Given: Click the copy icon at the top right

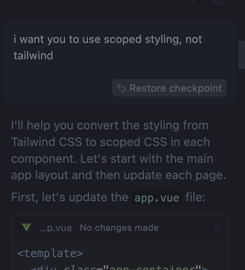Looking at the screenshot, I should tap(218, 2).
